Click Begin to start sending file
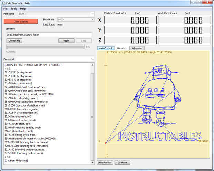 (x=66, y=41)
